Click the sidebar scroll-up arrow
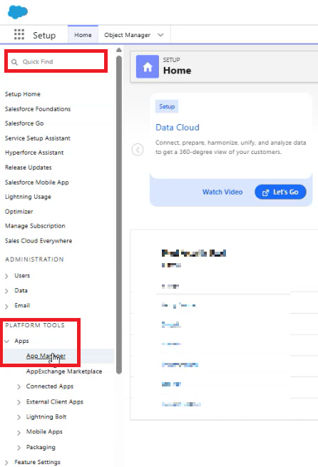The image size is (318, 467). click(x=119, y=50)
